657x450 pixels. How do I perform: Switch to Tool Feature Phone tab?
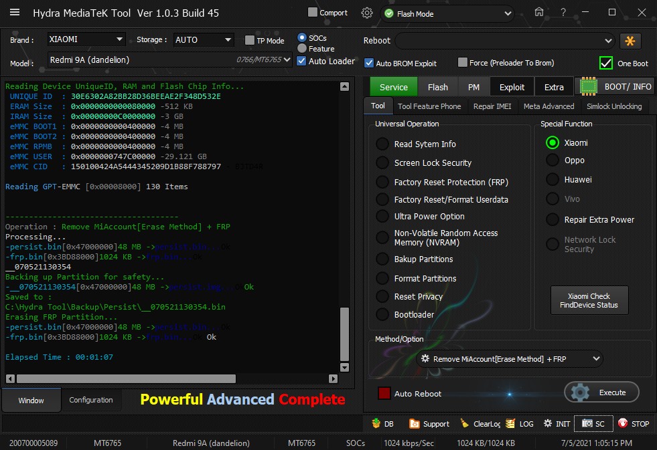tap(429, 106)
